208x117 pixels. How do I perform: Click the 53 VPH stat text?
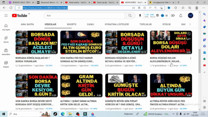coord(49,66)
